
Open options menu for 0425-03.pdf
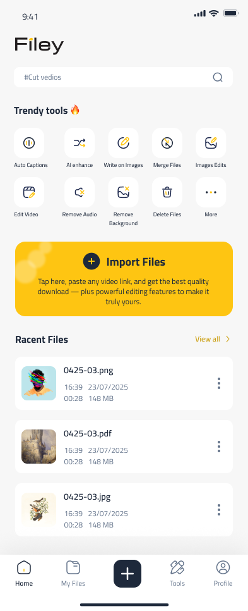(219, 447)
